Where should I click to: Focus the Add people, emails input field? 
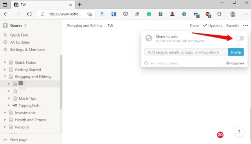[186, 52]
